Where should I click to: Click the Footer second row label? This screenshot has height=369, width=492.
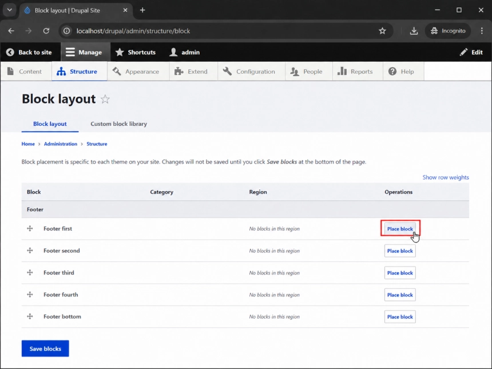62,251
